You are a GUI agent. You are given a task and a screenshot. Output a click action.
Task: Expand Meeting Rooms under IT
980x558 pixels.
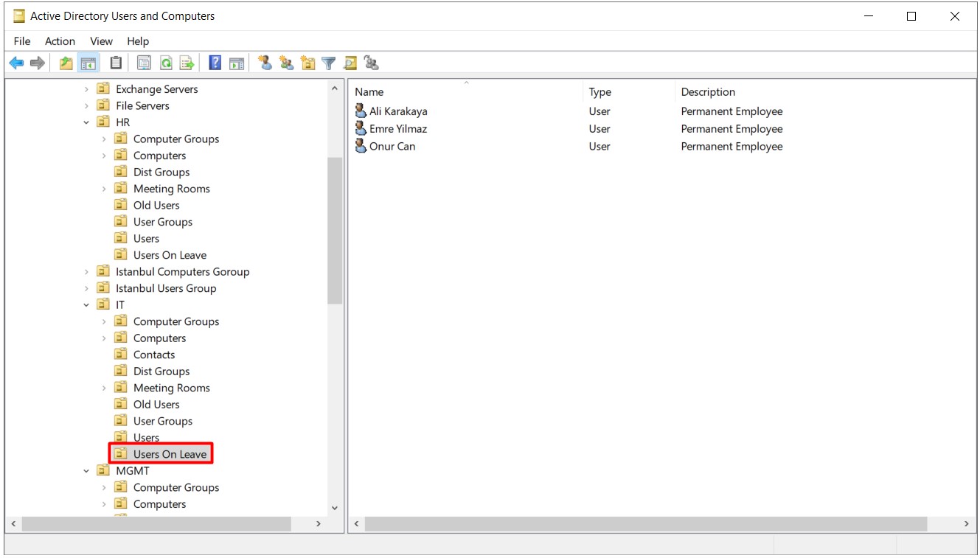104,388
